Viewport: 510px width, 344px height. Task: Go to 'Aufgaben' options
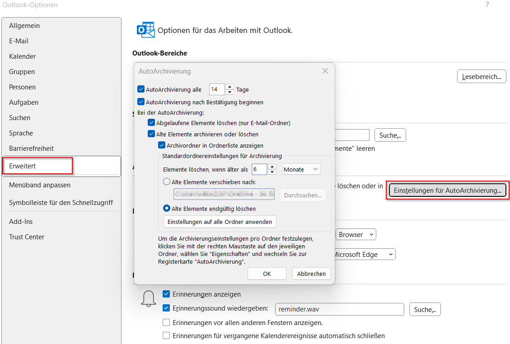coord(23,102)
